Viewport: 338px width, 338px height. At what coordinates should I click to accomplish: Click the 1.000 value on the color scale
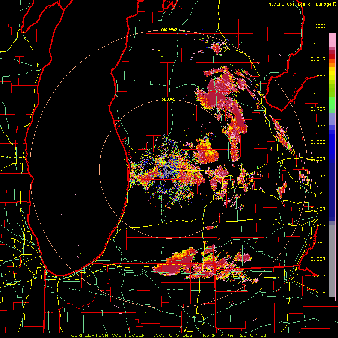(318, 42)
